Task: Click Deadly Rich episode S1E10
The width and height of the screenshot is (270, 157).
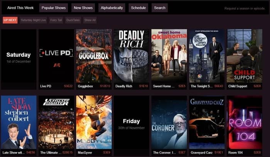Action: click(143, 86)
